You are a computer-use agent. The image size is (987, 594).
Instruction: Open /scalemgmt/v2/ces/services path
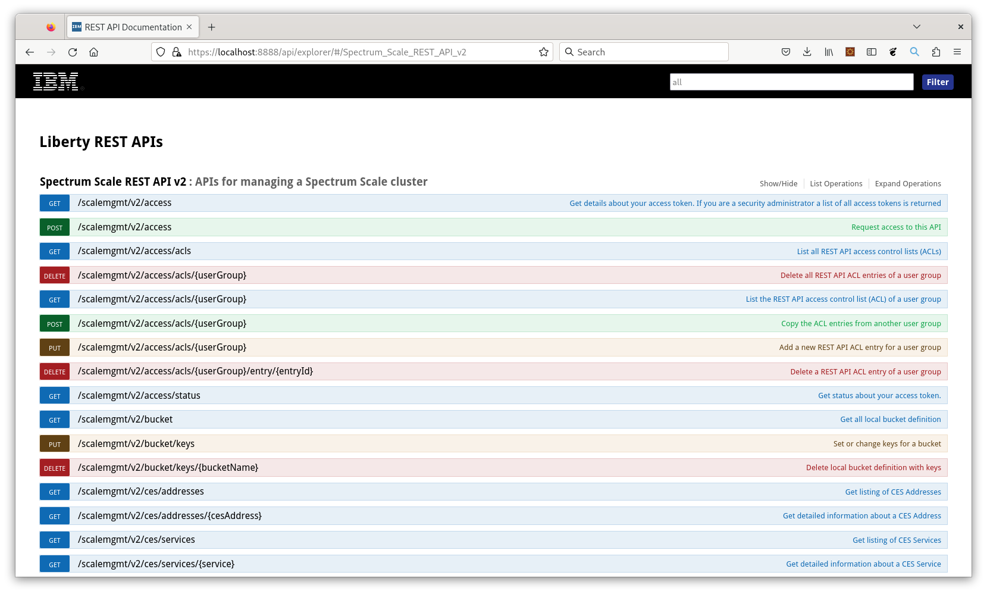click(x=136, y=540)
